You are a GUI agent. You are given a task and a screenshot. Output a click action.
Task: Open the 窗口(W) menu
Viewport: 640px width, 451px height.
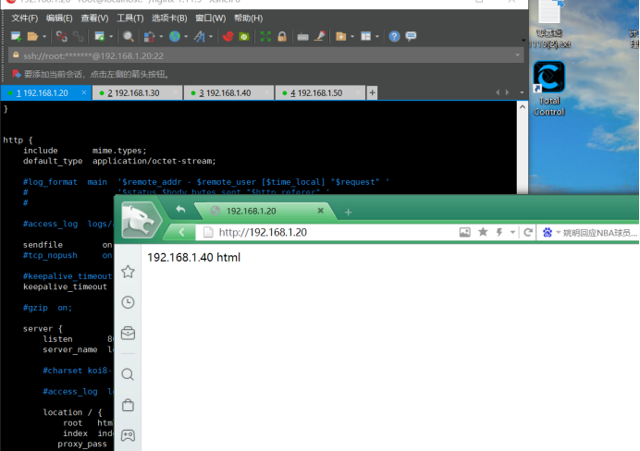[211, 18]
